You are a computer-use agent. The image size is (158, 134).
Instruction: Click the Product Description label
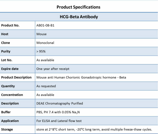[16, 77]
